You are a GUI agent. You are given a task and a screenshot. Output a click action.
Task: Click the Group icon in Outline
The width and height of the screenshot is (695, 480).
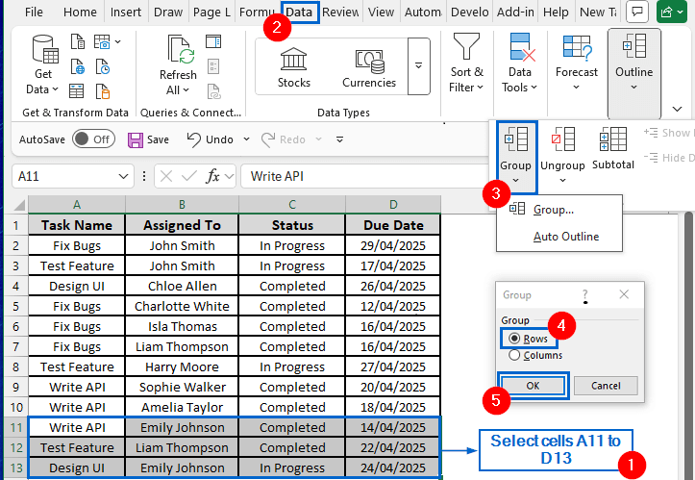(x=516, y=139)
